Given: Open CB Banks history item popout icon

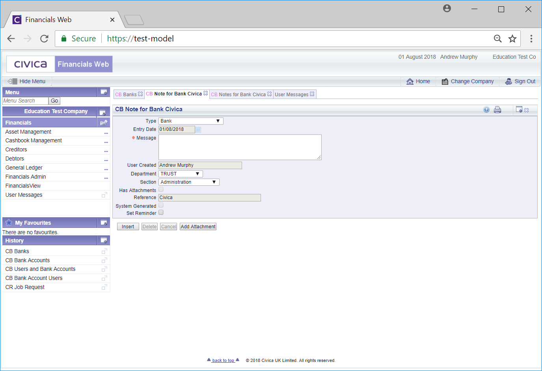Looking at the screenshot, I should coord(104,251).
